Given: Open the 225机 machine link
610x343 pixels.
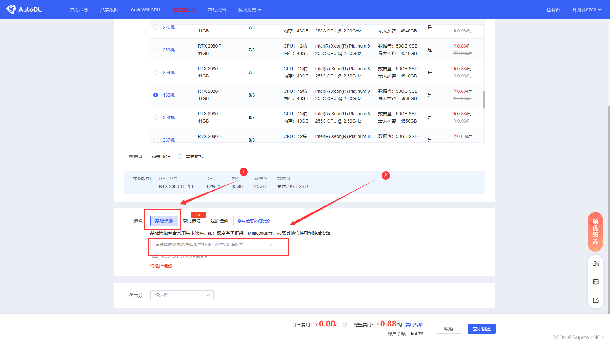Looking at the screenshot, I should (169, 27).
